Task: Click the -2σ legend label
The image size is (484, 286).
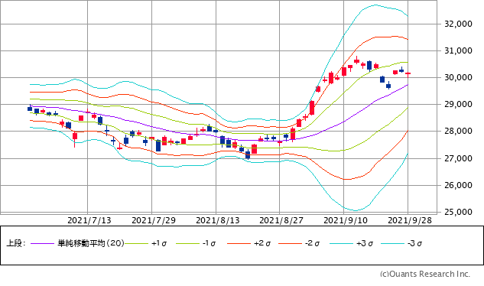Action: pyautogui.click(x=312, y=243)
